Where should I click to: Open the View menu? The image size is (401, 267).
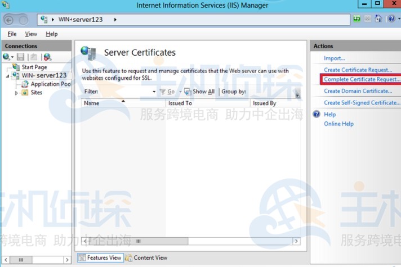31,34
